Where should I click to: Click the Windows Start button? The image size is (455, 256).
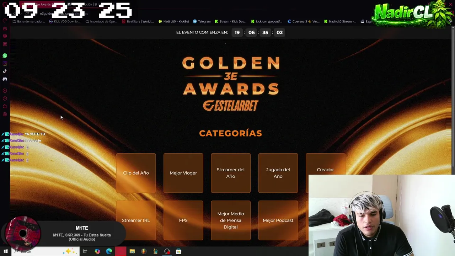6,251
